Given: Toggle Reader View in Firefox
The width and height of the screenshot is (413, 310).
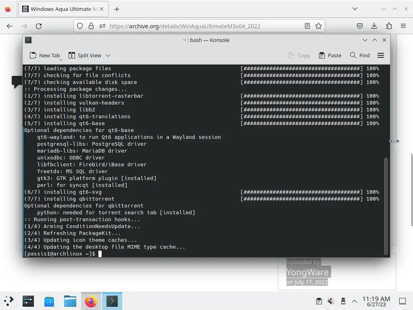Looking at the screenshot, I should click(307, 26).
